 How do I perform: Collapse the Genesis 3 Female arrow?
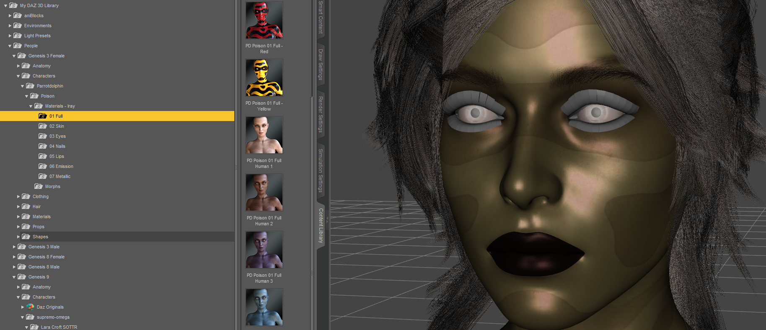pos(14,56)
